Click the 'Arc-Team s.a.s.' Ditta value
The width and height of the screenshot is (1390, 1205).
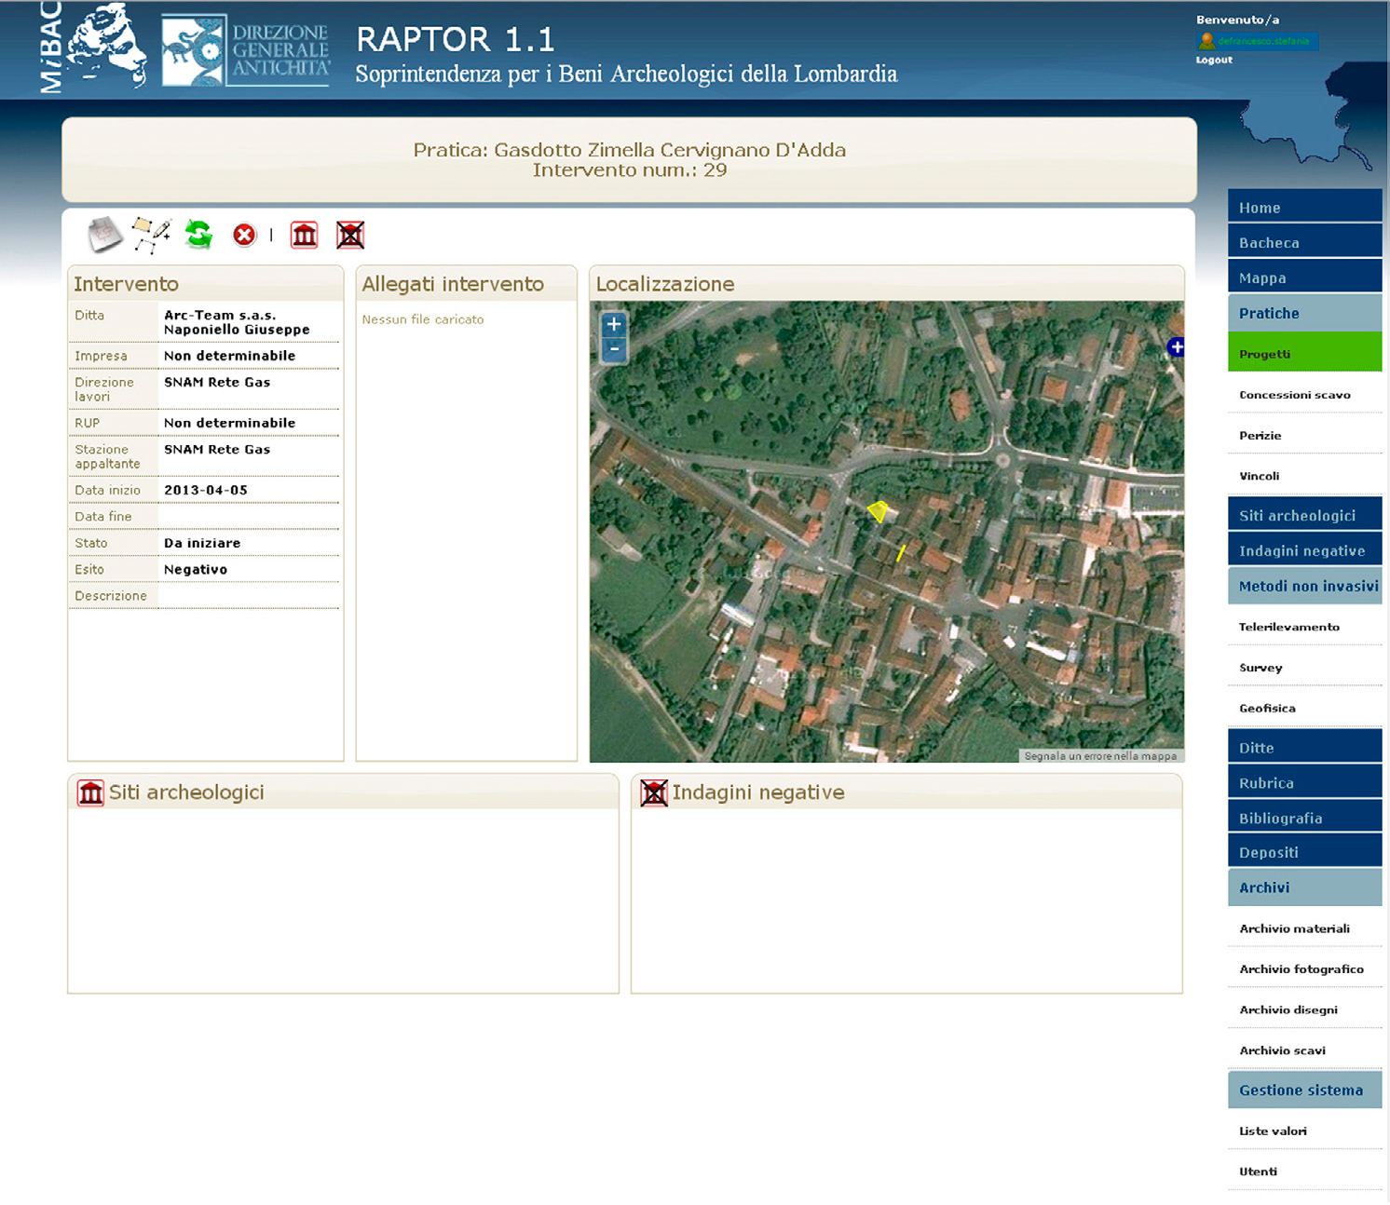220,315
